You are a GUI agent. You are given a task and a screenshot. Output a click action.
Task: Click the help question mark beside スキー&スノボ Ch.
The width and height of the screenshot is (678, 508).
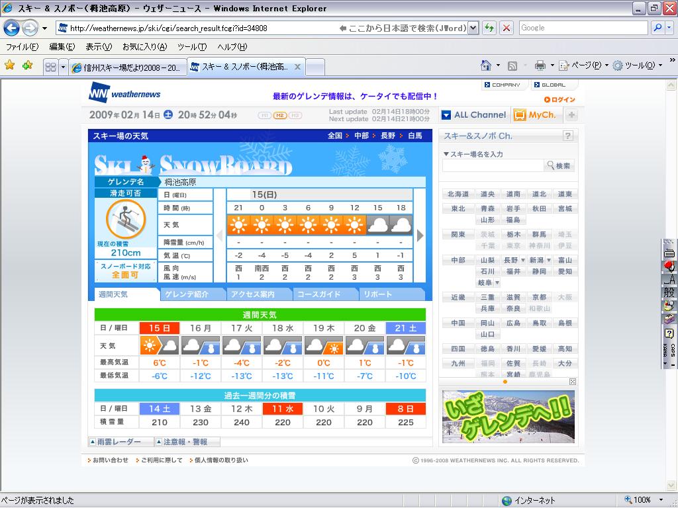coord(568,136)
